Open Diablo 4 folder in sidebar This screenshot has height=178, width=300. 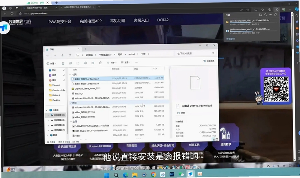point(54,95)
